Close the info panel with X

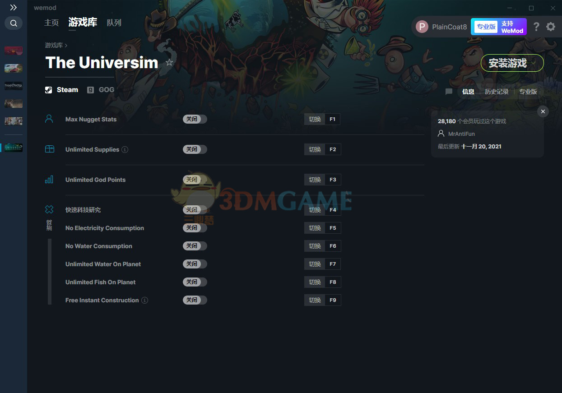click(x=543, y=111)
